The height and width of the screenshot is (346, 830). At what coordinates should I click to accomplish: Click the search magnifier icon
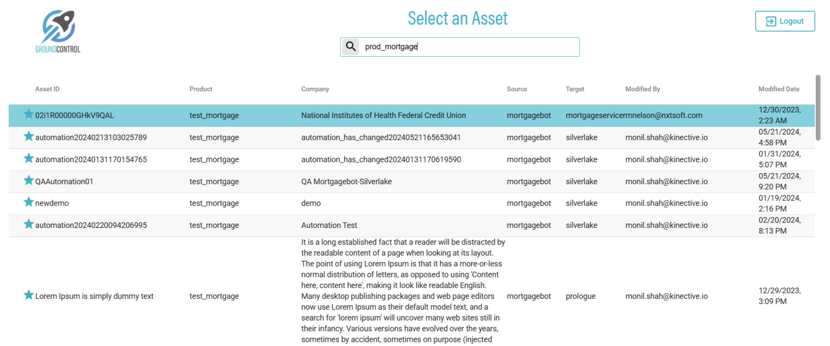[351, 47]
